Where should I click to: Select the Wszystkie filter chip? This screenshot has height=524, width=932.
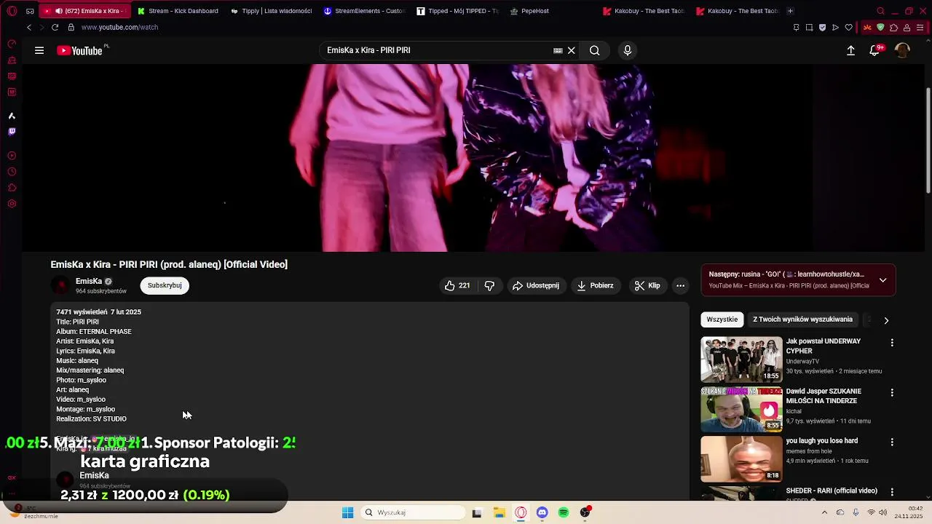pos(722,319)
